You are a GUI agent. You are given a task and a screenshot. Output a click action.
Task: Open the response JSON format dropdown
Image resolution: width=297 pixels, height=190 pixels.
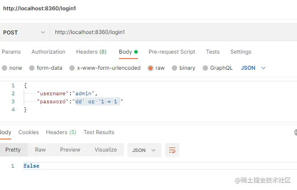point(144,150)
